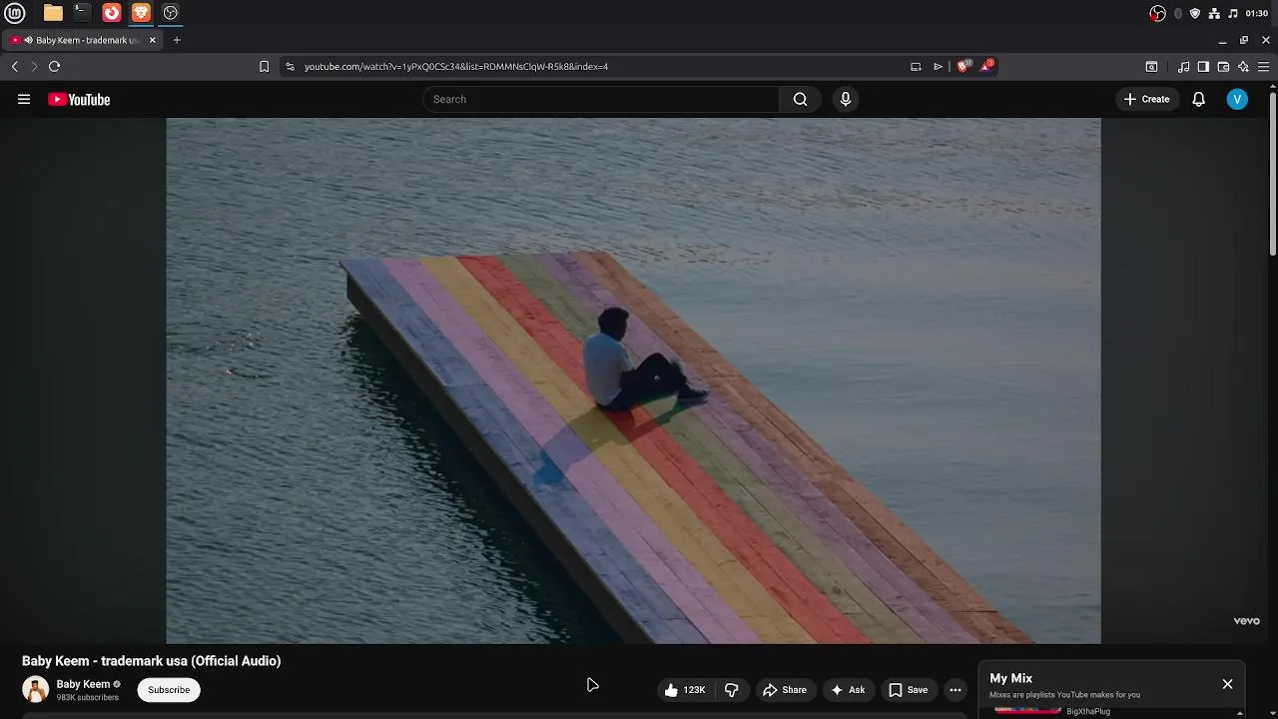Start voice search with microphone icon
1278x719 pixels.
click(846, 99)
